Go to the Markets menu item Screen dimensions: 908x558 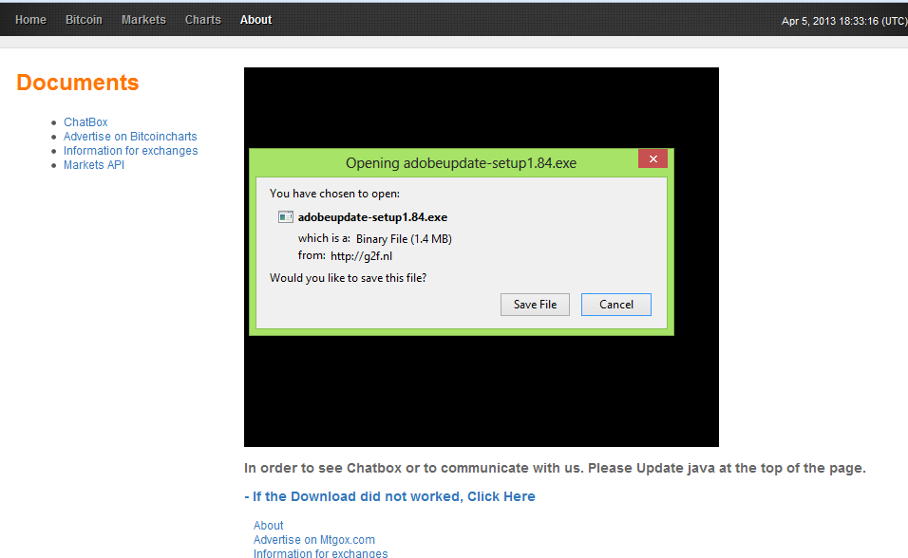tap(143, 20)
